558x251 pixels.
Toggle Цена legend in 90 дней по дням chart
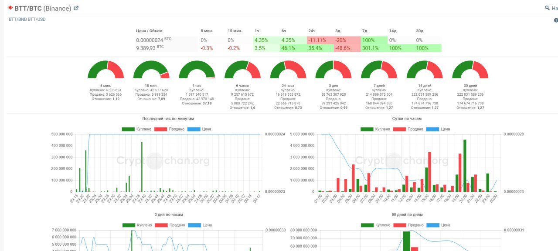click(439, 225)
